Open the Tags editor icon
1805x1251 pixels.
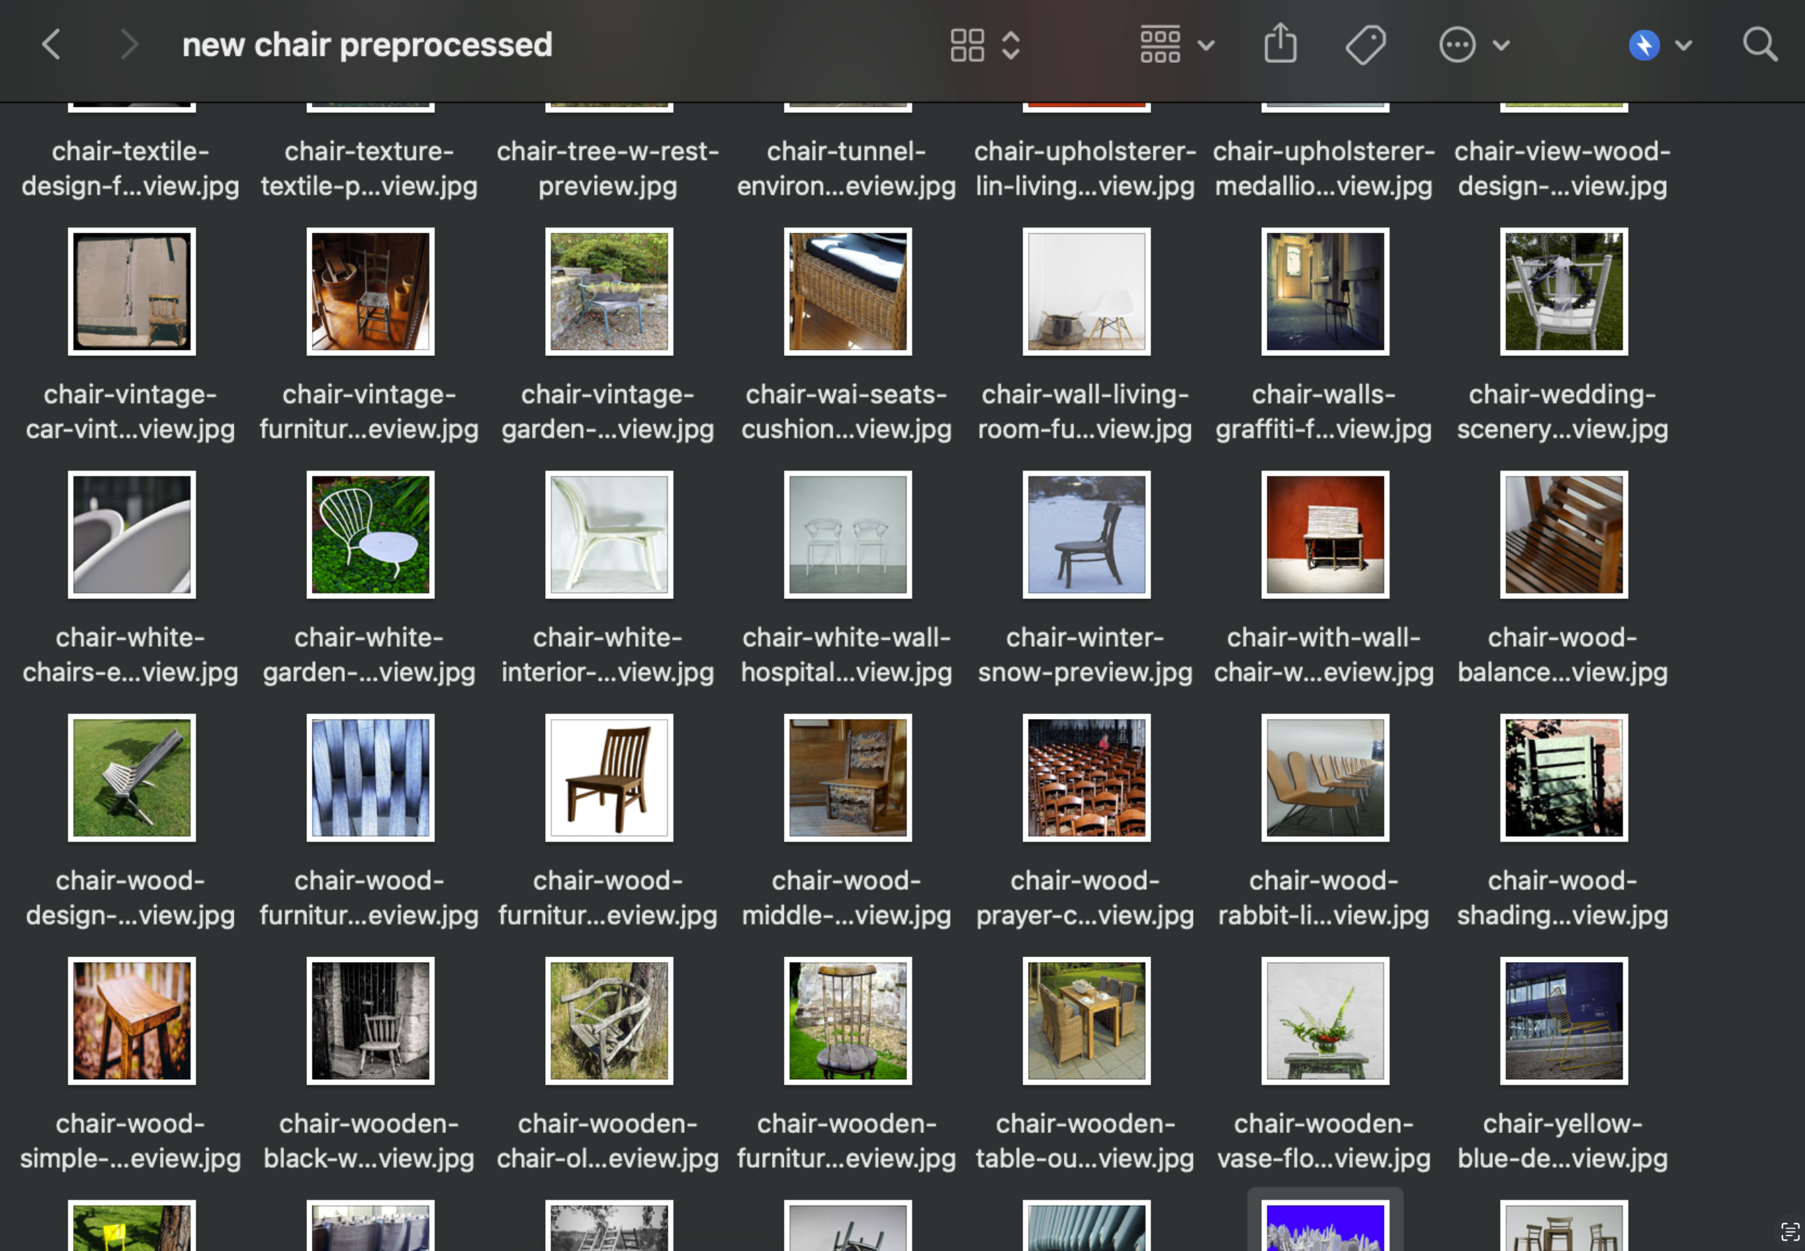pyautogui.click(x=1365, y=45)
